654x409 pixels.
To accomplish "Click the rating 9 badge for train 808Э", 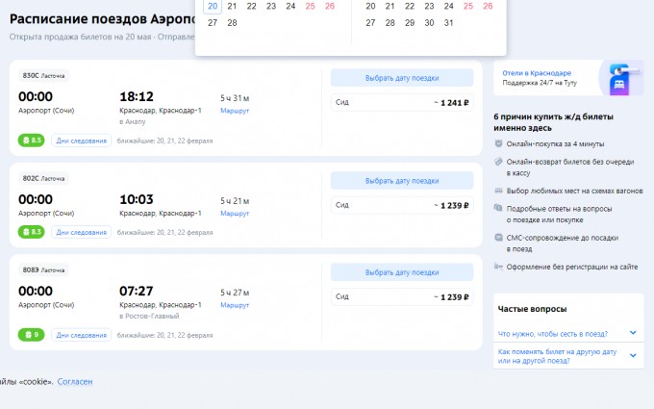I will point(32,335).
